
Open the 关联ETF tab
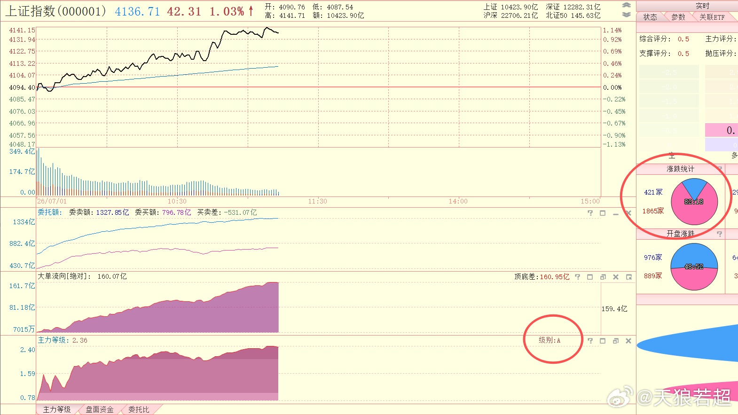[x=712, y=17]
